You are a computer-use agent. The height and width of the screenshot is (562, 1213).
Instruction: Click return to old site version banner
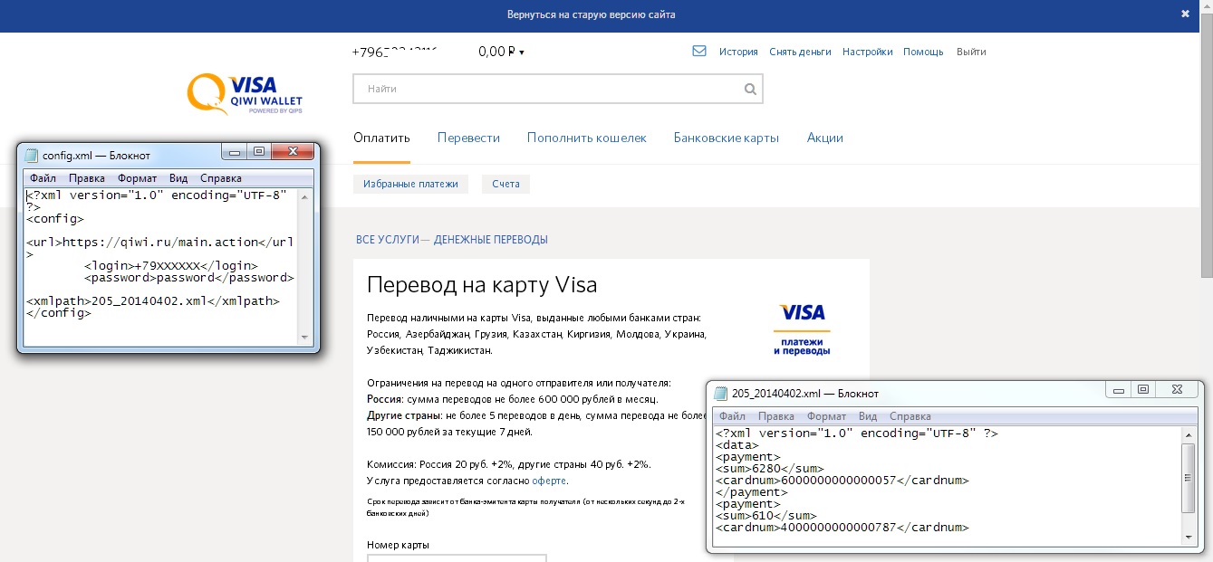coord(591,14)
